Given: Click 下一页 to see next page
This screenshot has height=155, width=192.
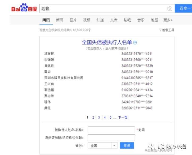Looking at the screenshot, I should (123, 117).
